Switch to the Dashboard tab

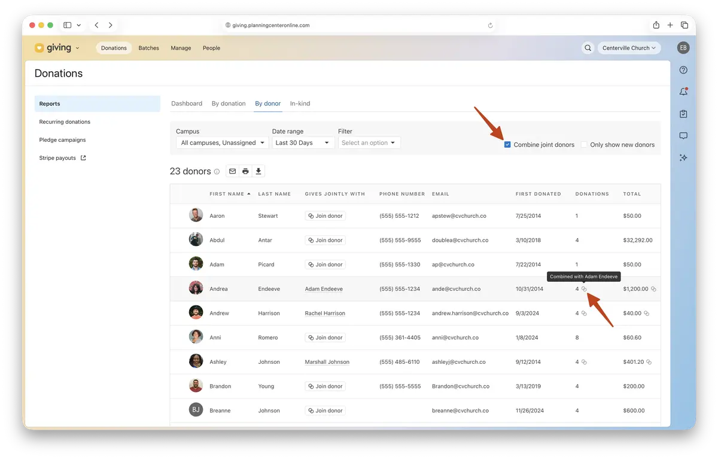pyautogui.click(x=187, y=104)
